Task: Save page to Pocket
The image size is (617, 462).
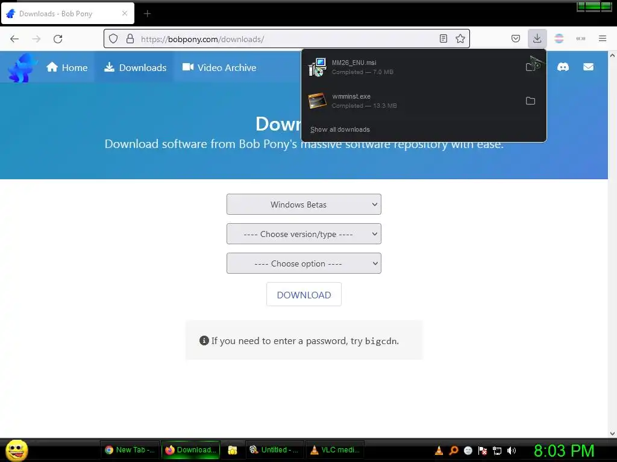Action: (x=516, y=38)
